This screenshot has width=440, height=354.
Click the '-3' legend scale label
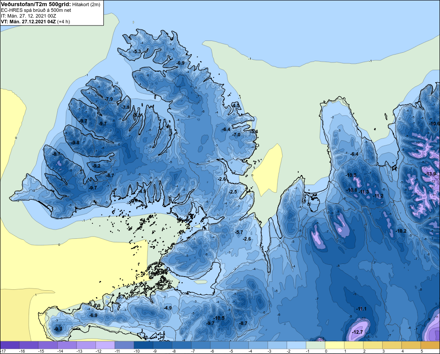(269, 351)
